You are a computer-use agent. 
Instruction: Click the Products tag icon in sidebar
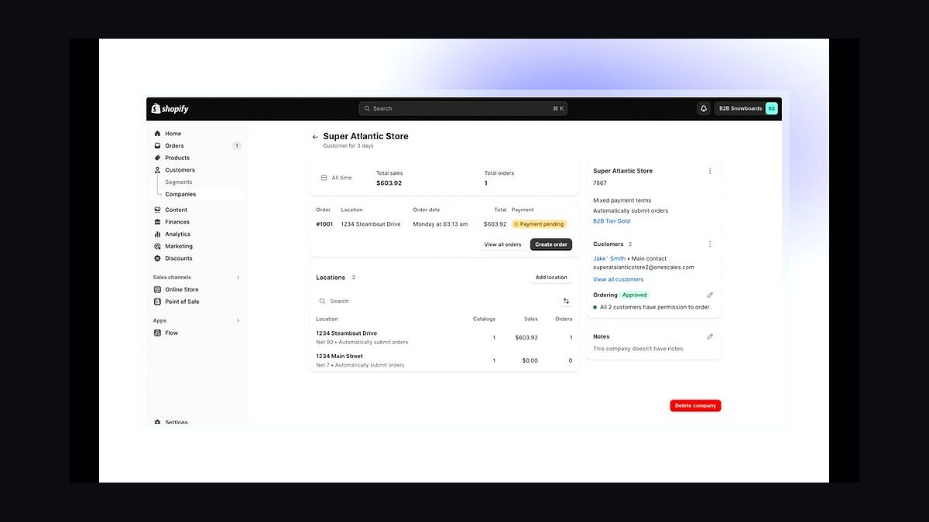158,158
